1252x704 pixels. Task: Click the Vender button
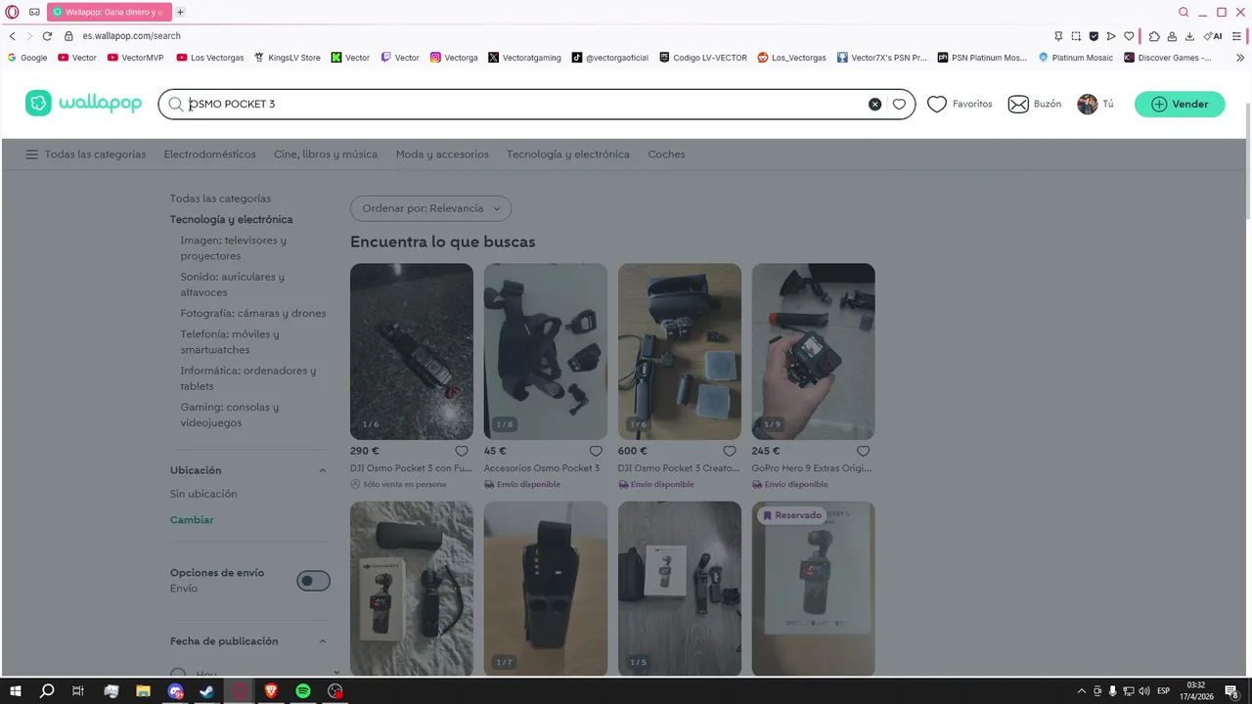[1180, 104]
